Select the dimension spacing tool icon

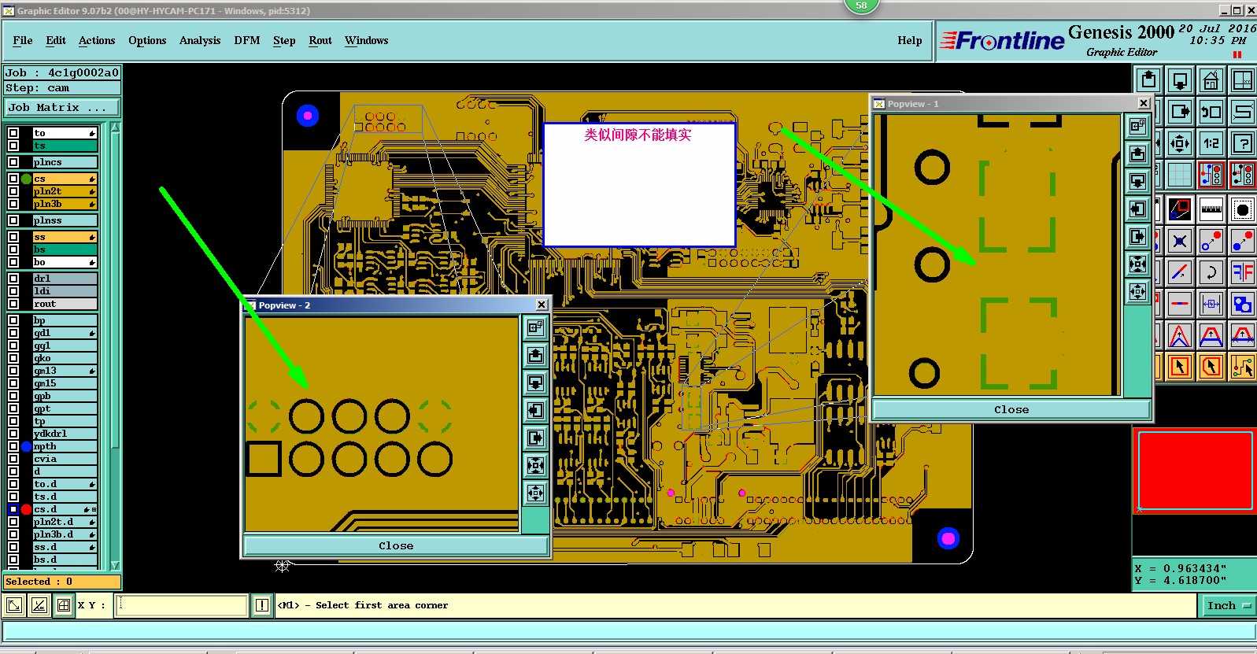[x=1211, y=304]
